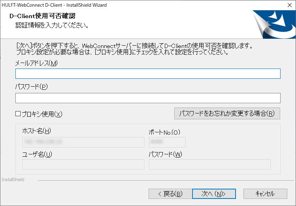Screen dimensions: 296x206
Task: Cancel installation with キャンセル button
Action: pos(265,194)
